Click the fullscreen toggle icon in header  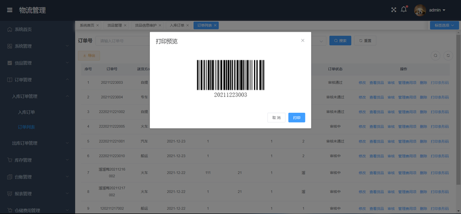[394, 10]
